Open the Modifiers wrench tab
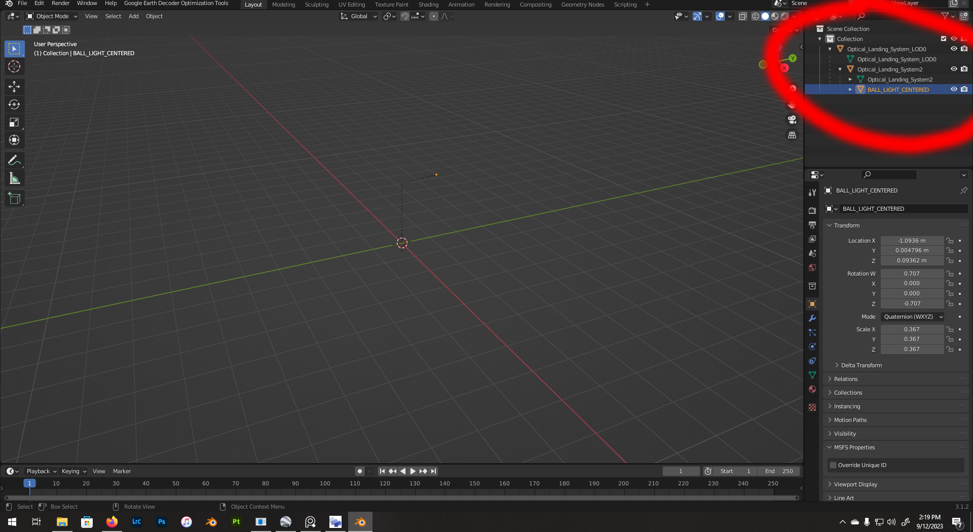This screenshot has height=532, width=973. [x=812, y=318]
